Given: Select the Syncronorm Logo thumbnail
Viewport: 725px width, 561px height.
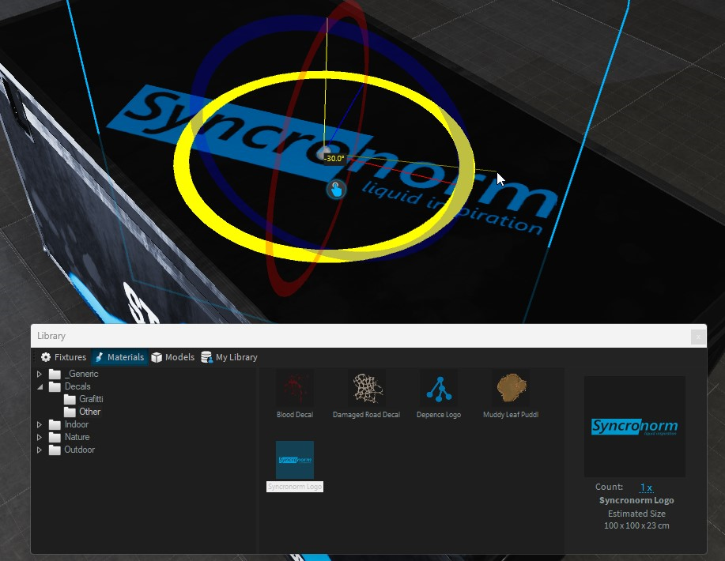Looking at the screenshot, I should [295, 460].
